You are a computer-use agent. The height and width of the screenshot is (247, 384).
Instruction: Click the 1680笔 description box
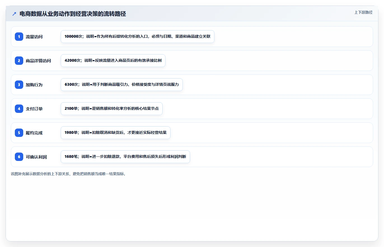[125, 157]
